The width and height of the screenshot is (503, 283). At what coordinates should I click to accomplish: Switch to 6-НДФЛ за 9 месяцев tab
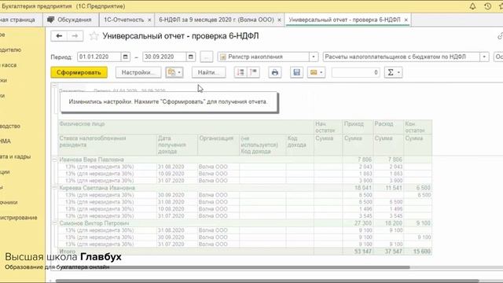click(x=216, y=20)
